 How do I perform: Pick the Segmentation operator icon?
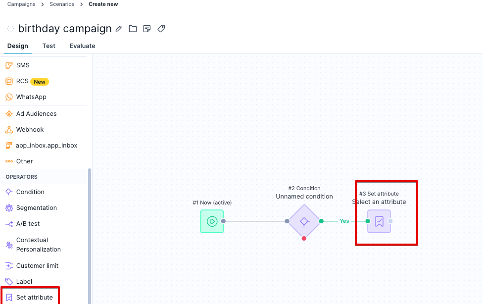coord(9,208)
